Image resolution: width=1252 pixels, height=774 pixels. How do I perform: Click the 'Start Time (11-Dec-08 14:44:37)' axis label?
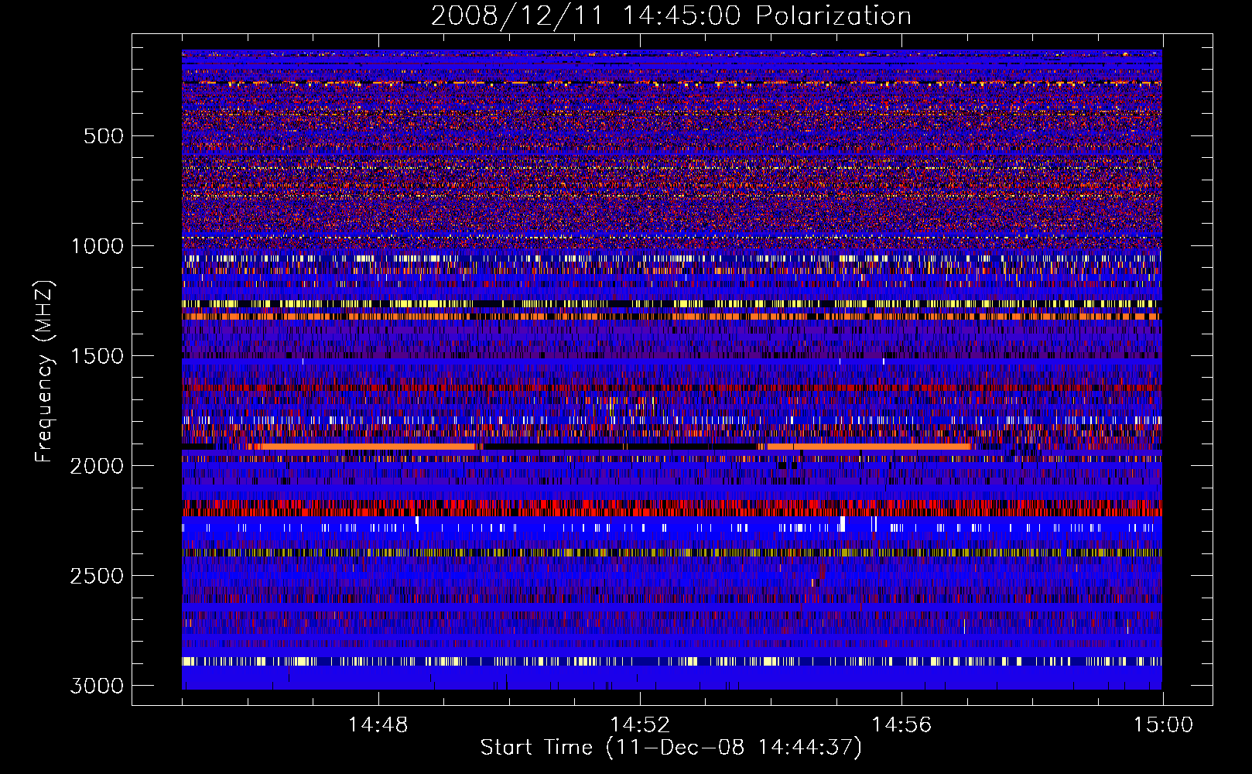(671, 748)
